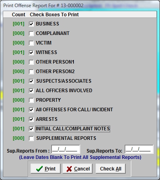
Task: Check the COMPLAINANT checkbox
Action: pyautogui.click(x=31, y=33)
